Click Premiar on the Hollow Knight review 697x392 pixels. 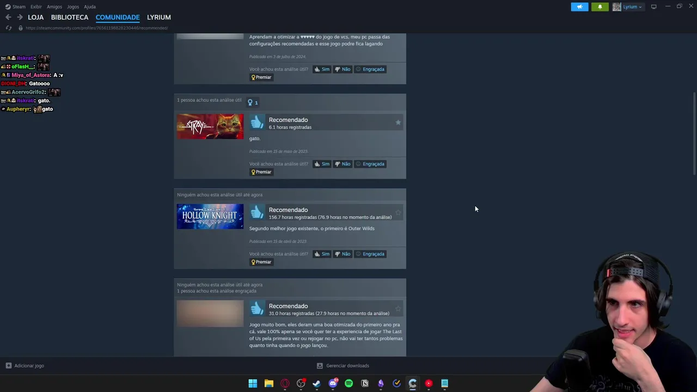click(261, 262)
